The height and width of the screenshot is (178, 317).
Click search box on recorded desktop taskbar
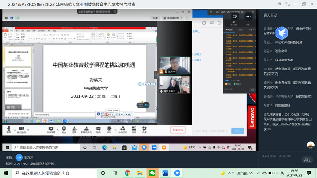click(x=46, y=147)
